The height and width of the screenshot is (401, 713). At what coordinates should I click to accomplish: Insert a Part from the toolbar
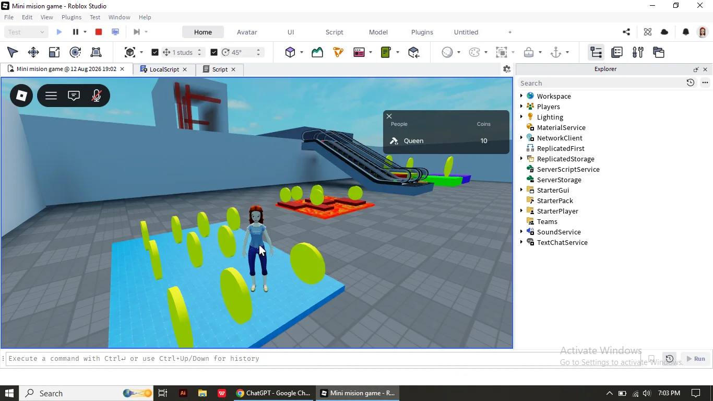(290, 52)
